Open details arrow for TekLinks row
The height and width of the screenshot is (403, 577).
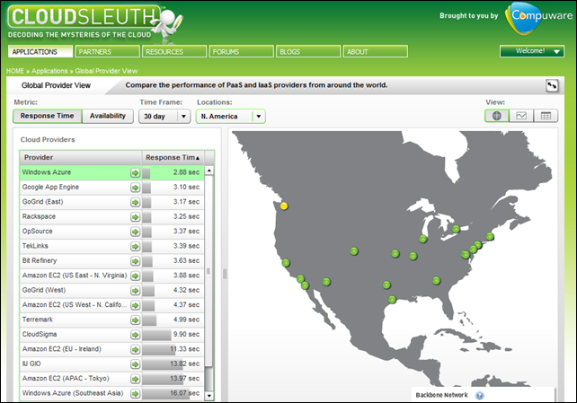tap(135, 246)
